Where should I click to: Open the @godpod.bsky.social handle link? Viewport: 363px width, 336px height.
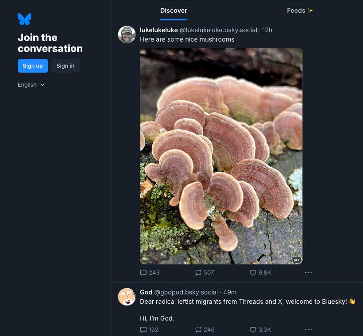click(x=186, y=292)
